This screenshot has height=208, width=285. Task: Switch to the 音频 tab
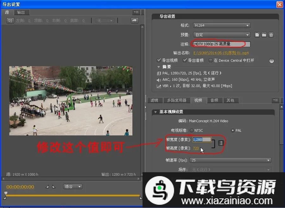point(214,100)
